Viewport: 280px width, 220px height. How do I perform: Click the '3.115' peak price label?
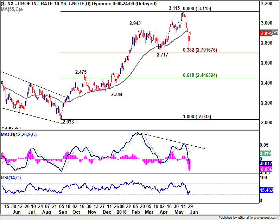pos(174,8)
